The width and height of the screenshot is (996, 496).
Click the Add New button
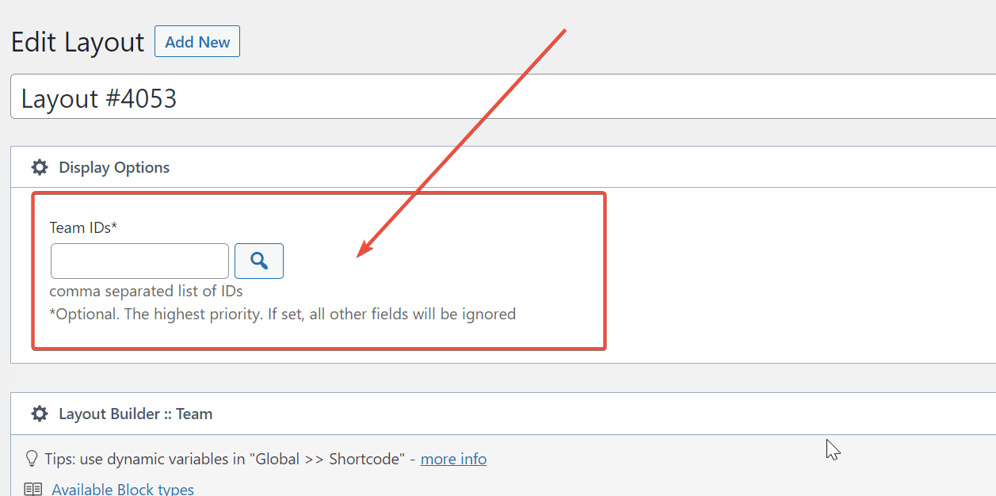click(x=197, y=42)
